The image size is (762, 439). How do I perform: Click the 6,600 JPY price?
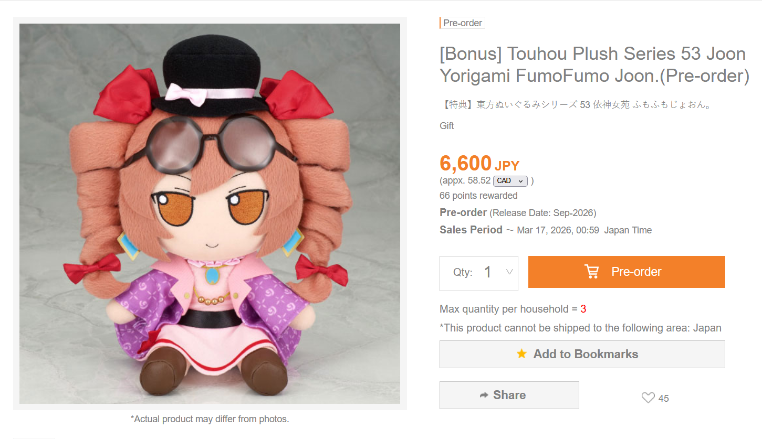click(479, 164)
